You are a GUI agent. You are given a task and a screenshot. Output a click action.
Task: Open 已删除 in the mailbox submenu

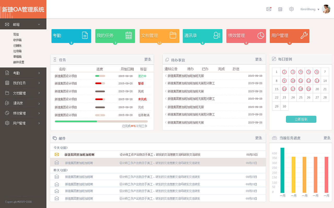(17, 45)
